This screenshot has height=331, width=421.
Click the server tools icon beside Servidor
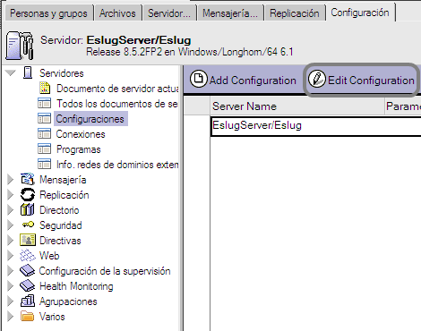tap(20, 46)
